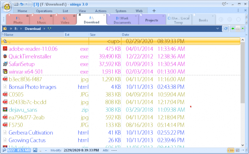Click the image preview icon in the status bar
This screenshot has height=154, width=249.
[35, 150]
